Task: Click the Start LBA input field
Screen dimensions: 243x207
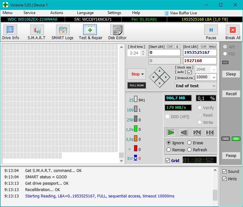Action: (x=165, y=53)
